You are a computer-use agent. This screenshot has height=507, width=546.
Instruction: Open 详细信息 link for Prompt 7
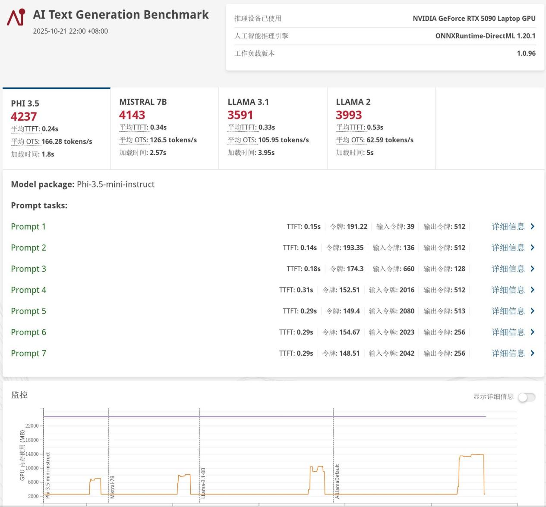pos(508,353)
